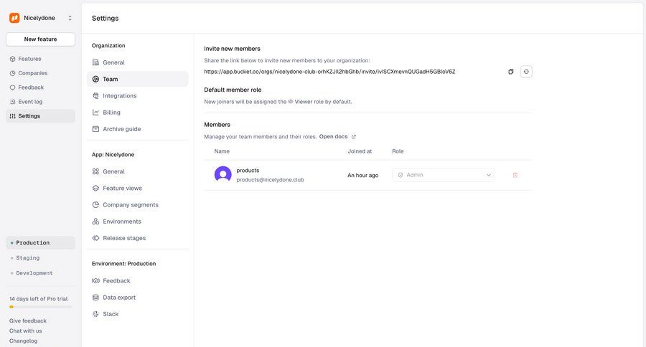Screen dimensions: 646x347
Task: Click Organization General building icon
Action: click(x=95, y=62)
